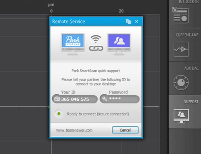The image size is (201, 154).
Task: Click the Your ID field 365 046 575
Action: tap(75, 99)
